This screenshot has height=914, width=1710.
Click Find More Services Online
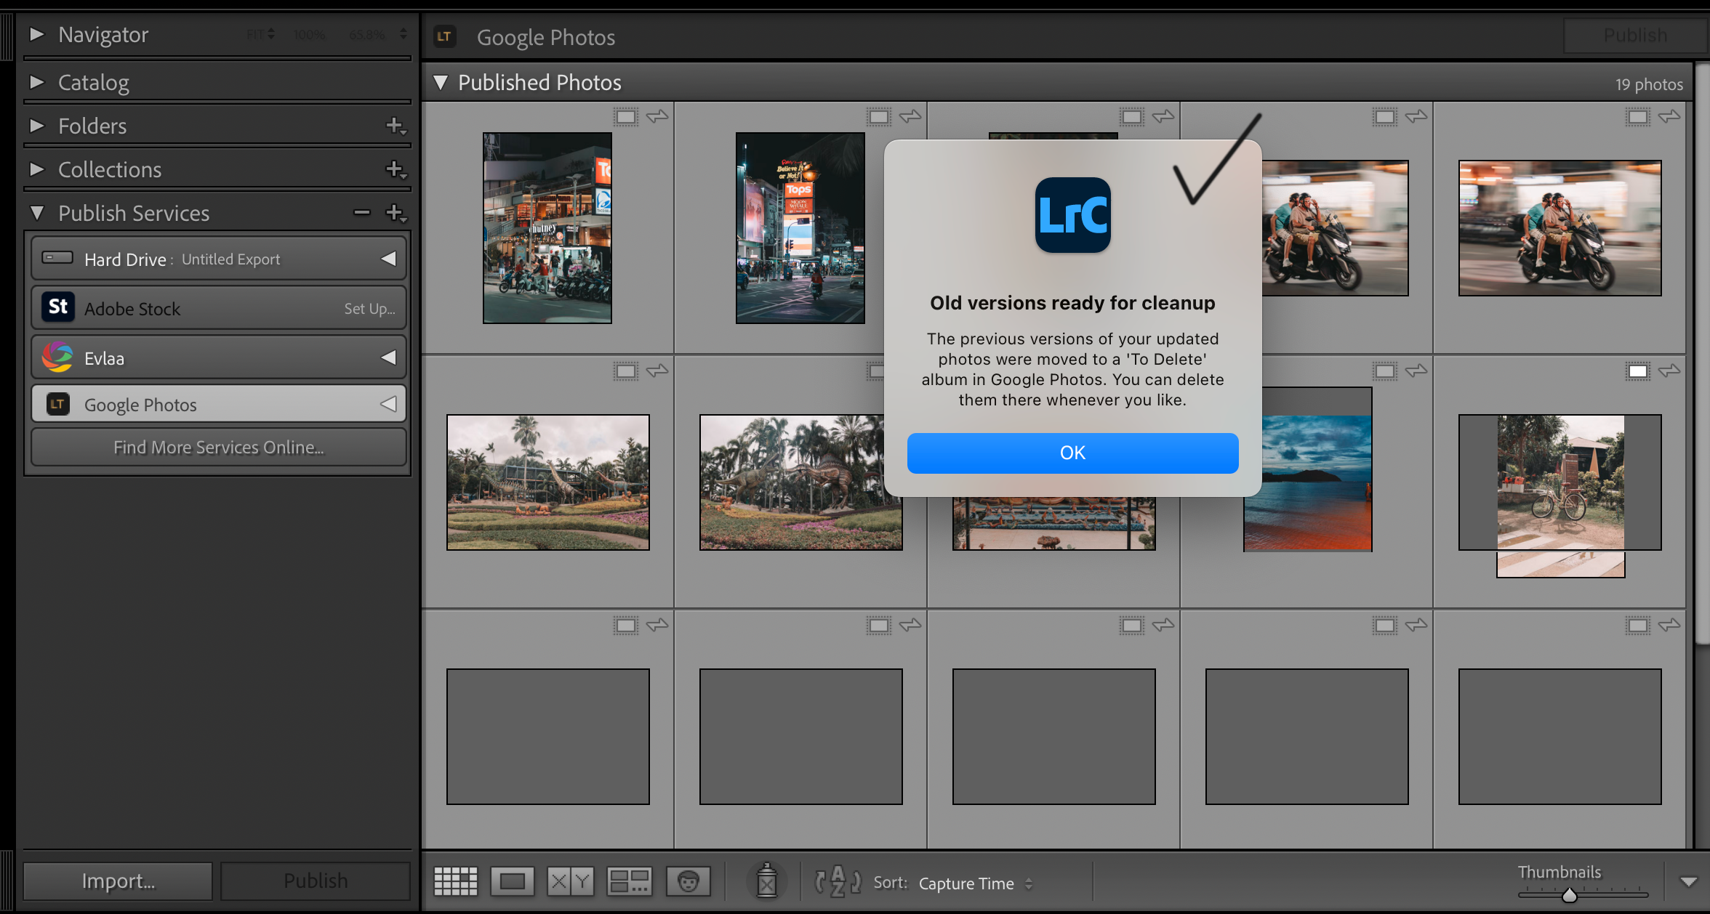[x=218, y=447]
